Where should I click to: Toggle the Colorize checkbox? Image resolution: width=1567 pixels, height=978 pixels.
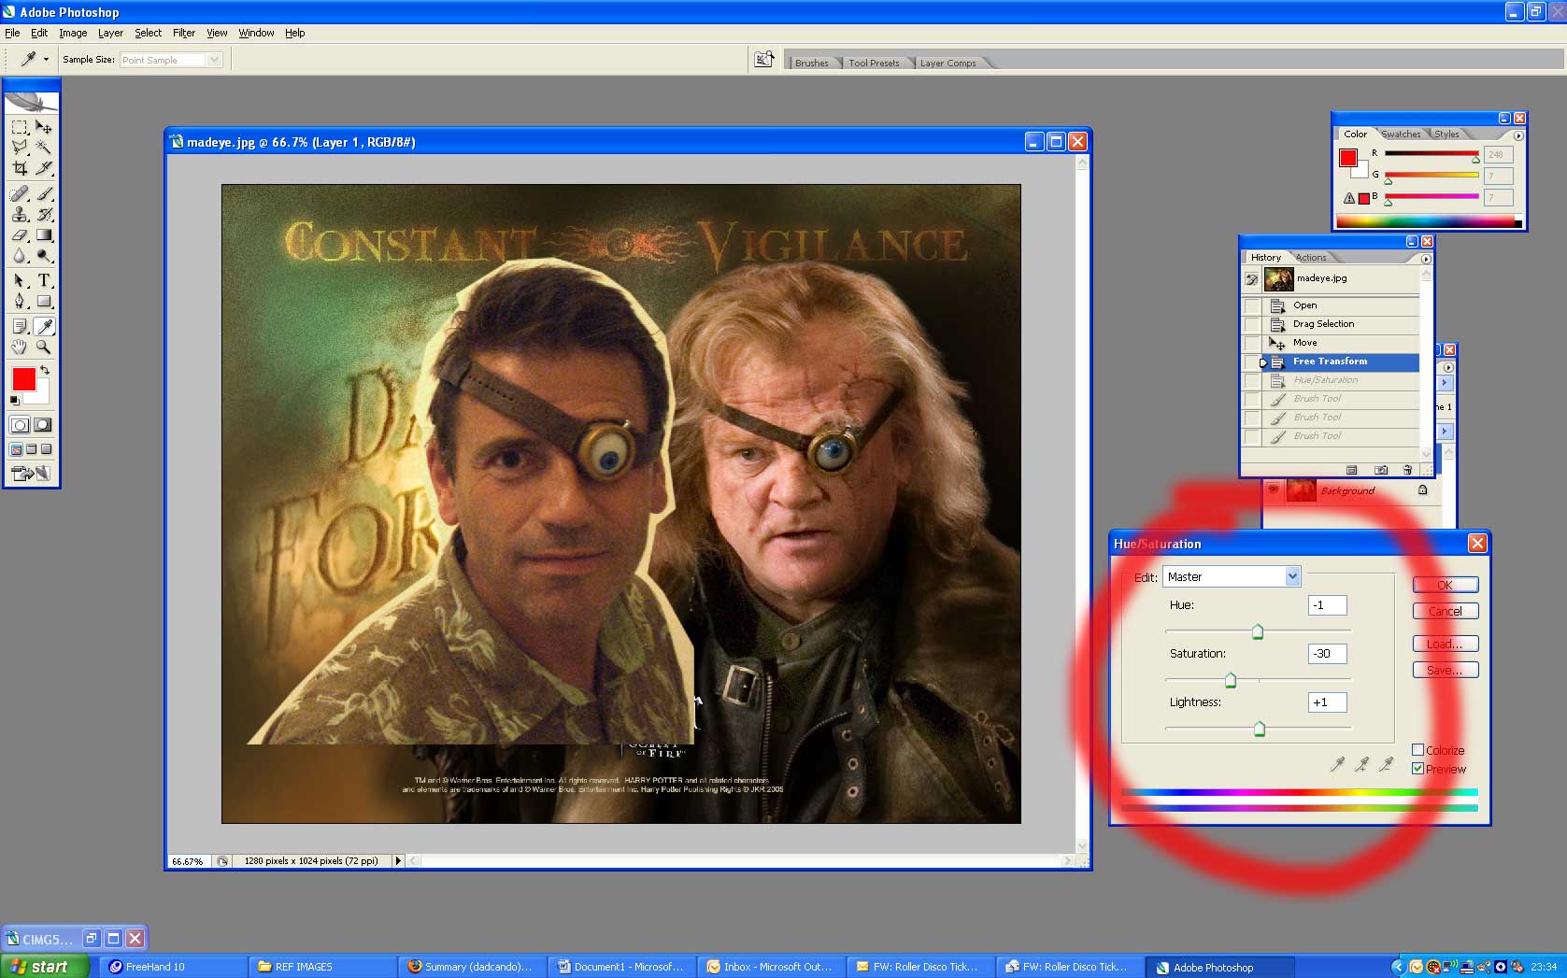point(1417,749)
